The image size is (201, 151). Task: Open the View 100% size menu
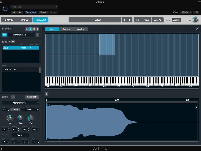186,12
